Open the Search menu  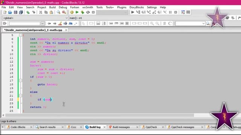tap(30, 7)
